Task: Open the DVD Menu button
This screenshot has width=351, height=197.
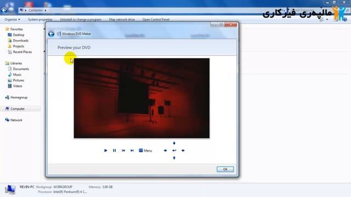Action: click(145, 150)
